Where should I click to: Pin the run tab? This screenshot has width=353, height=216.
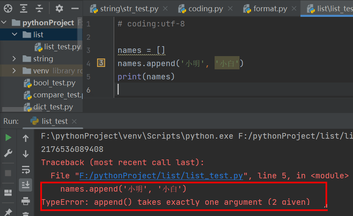pos(8,212)
